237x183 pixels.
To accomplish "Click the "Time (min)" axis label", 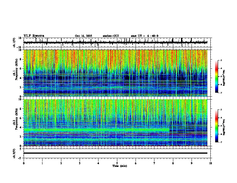I will [x=120, y=166].
